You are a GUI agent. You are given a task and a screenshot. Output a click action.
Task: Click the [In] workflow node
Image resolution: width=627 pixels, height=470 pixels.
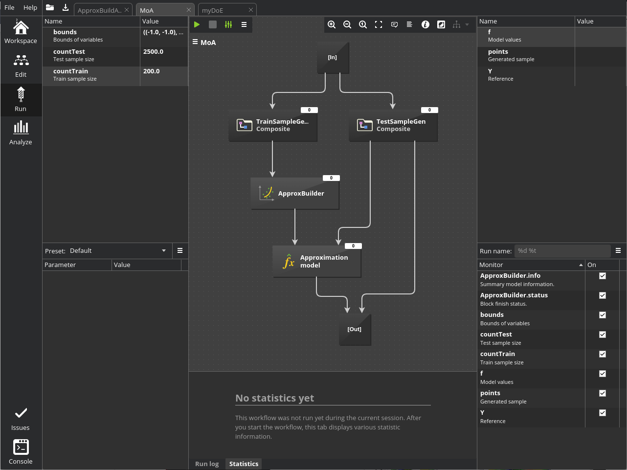(x=333, y=57)
